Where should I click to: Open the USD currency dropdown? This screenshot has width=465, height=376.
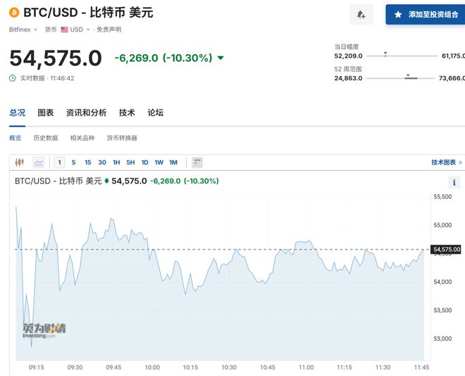pos(75,30)
